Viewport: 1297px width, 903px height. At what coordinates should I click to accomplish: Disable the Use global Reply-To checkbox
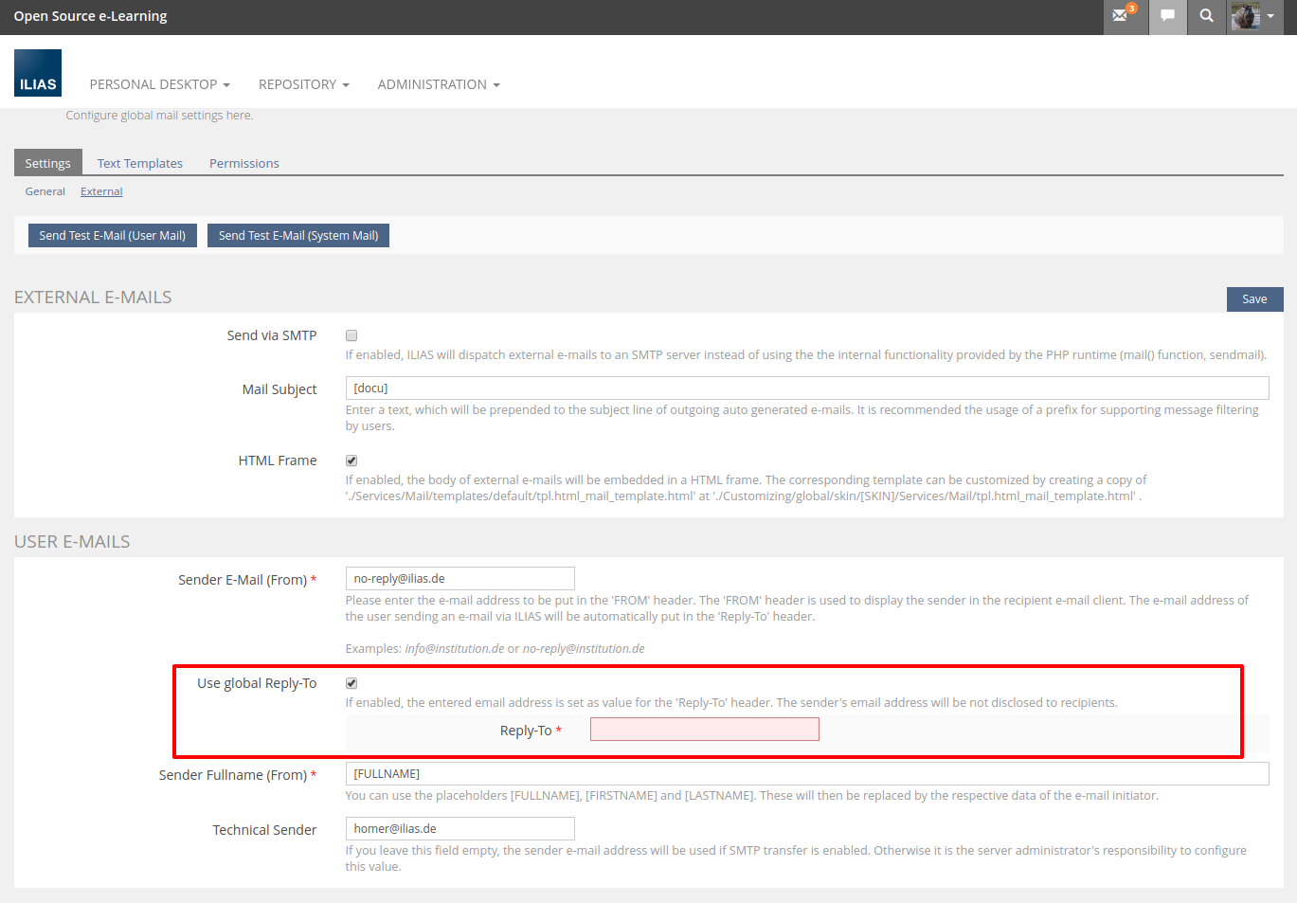coord(351,683)
